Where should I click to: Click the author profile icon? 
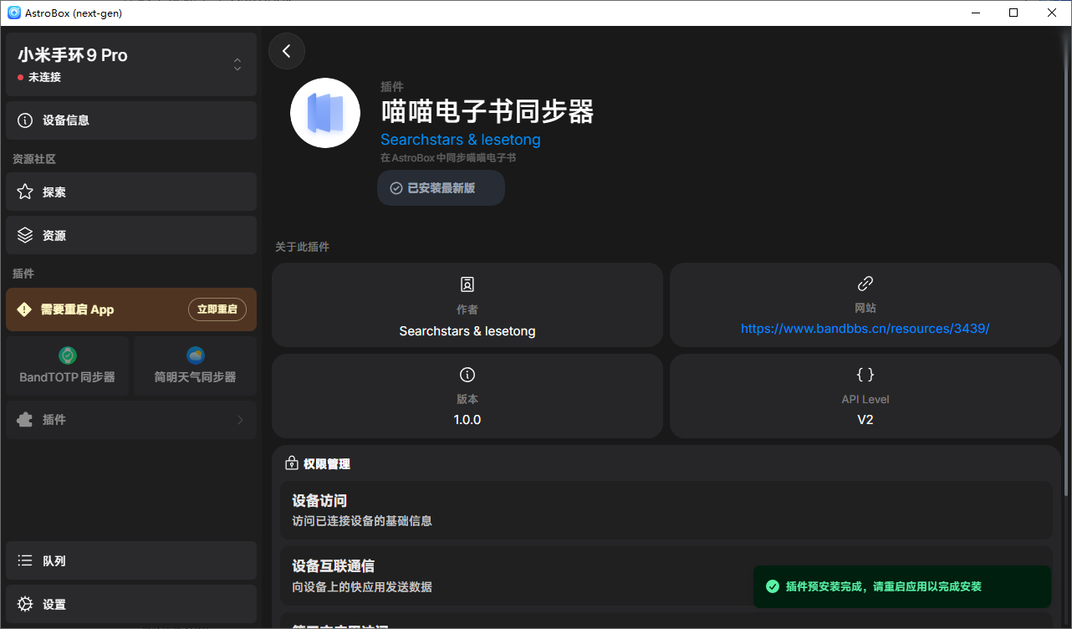pos(467,284)
